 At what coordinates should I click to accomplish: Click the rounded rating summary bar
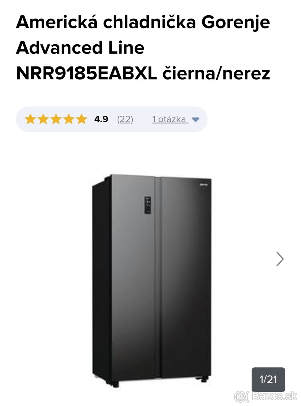(x=112, y=119)
